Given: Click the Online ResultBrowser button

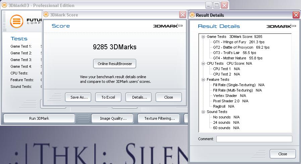Looking at the screenshot, I should point(115,64).
